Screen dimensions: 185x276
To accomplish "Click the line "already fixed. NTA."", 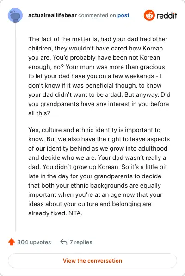I will click(55, 213).
